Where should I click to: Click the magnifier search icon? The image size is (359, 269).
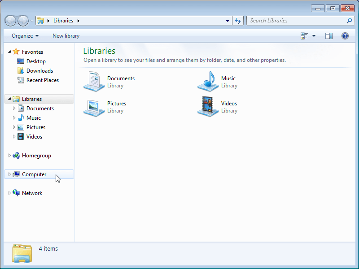349,21
